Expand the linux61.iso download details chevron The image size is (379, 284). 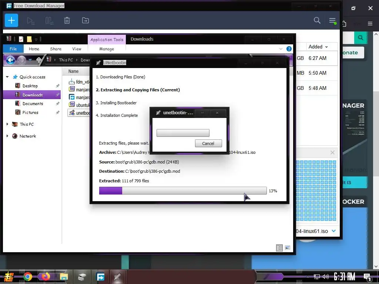[x=334, y=231]
